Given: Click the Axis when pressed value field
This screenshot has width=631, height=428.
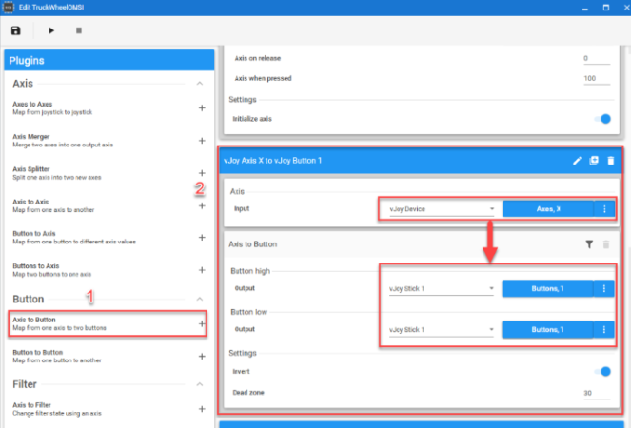Looking at the screenshot, I should click(x=597, y=79).
